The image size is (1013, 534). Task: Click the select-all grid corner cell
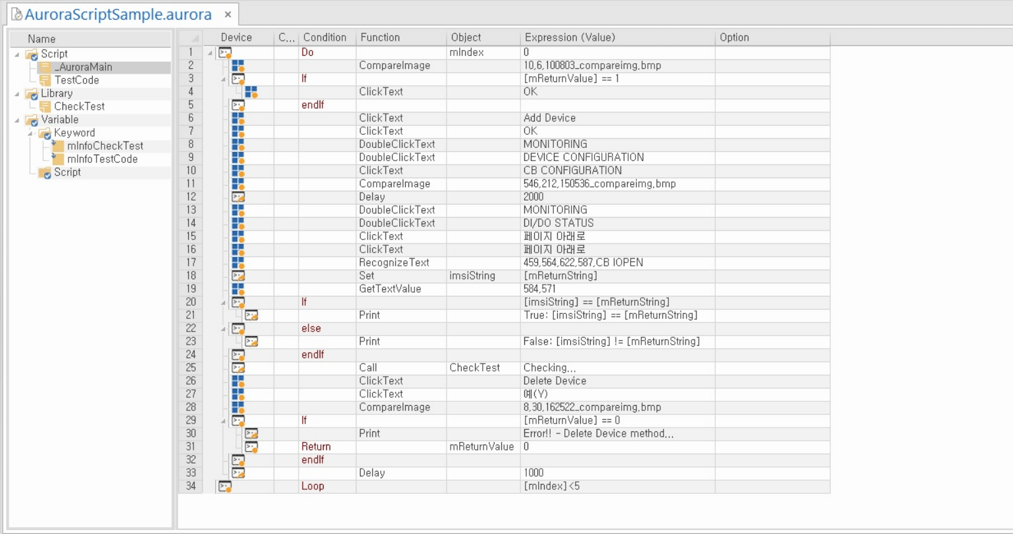click(x=190, y=37)
